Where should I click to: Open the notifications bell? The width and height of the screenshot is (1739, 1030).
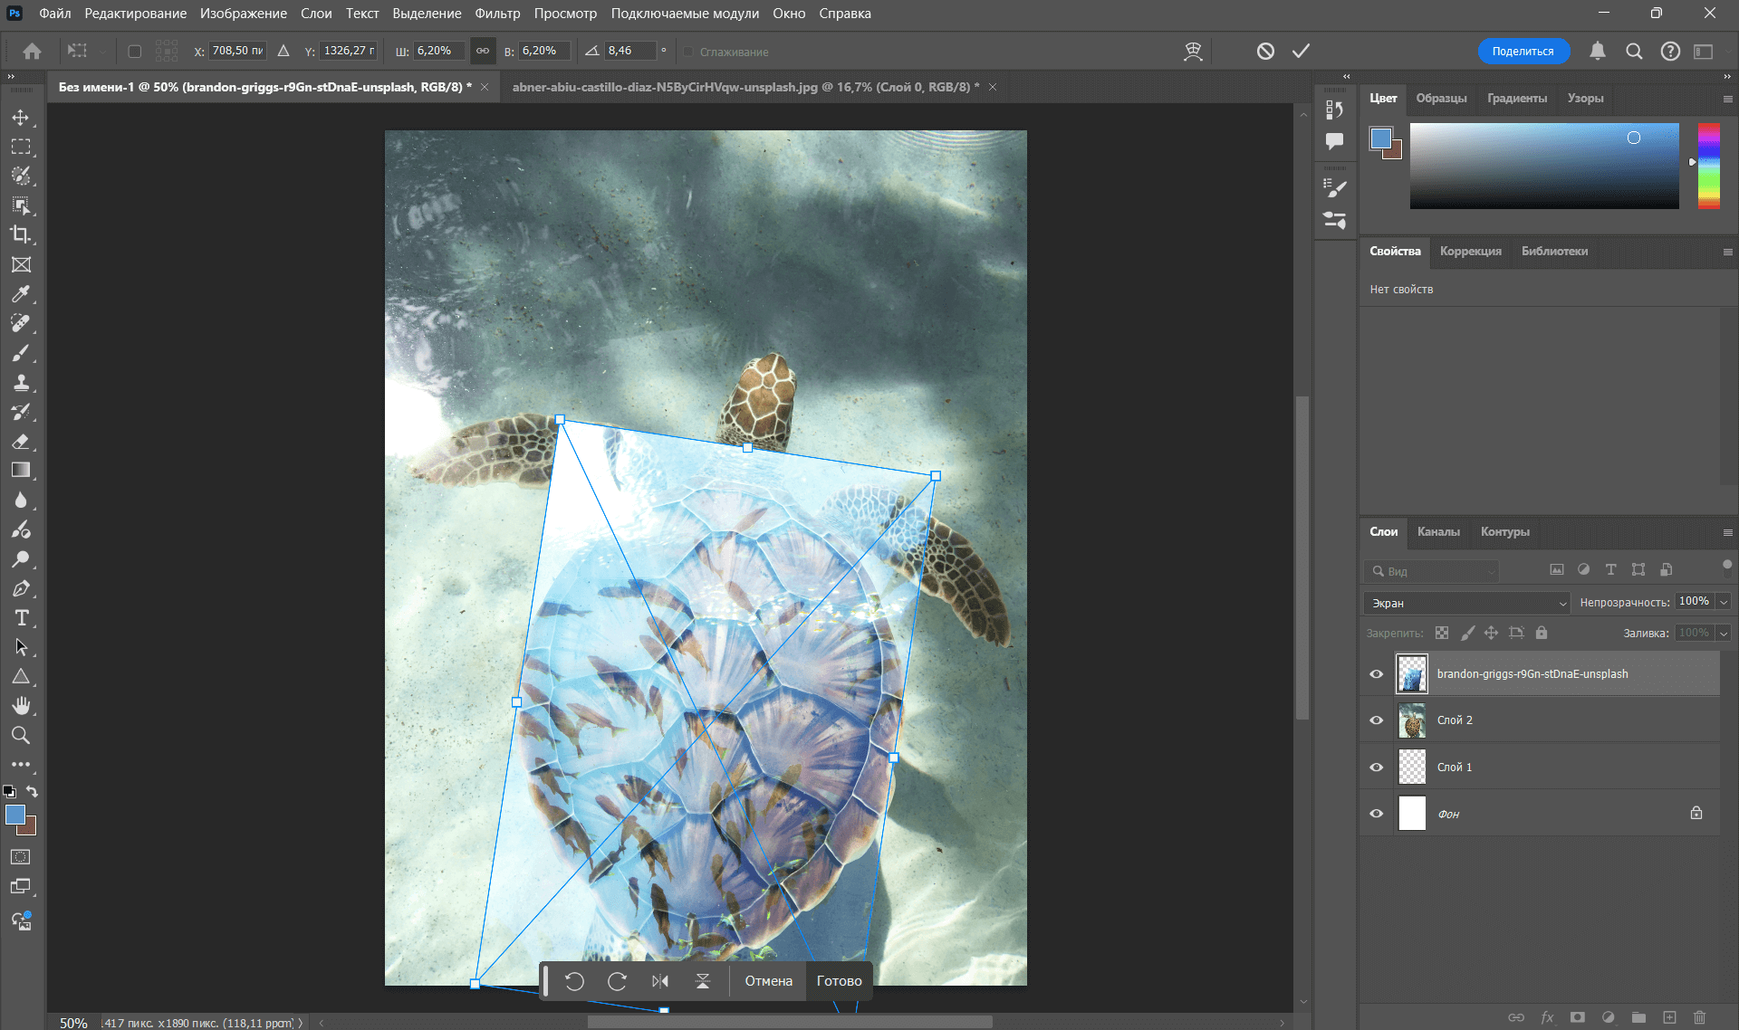point(1598,52)
